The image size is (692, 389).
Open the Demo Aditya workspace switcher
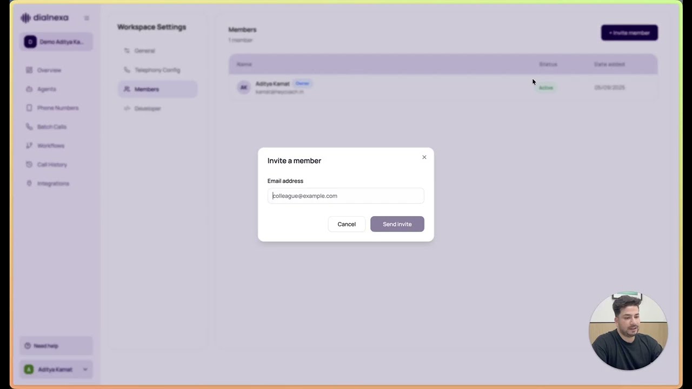[56, 42]
